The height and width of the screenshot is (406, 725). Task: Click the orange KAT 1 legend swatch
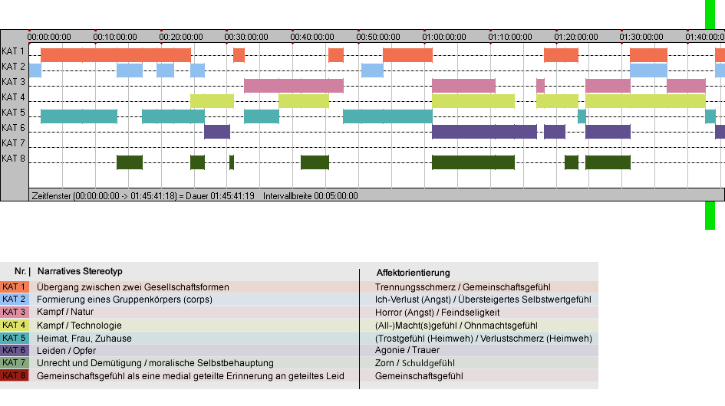click(x=15, y=286)
